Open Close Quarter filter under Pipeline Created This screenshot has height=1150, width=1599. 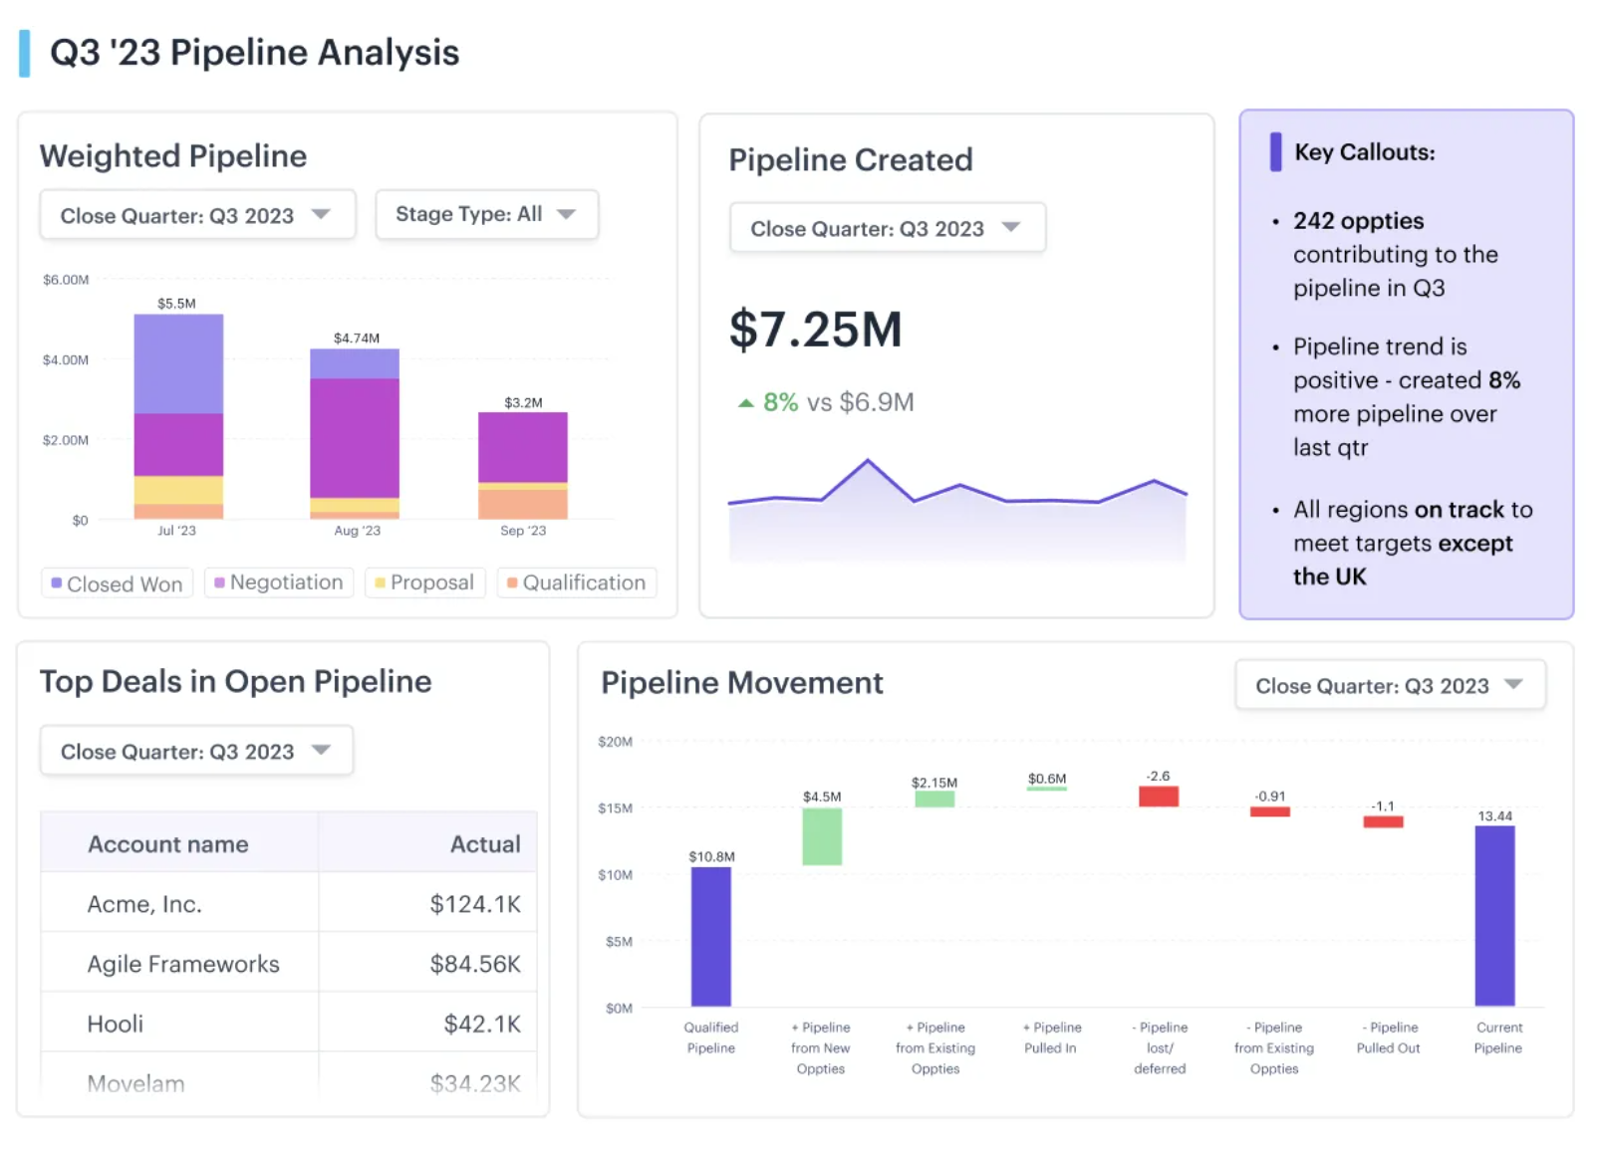tap(886, 227)
